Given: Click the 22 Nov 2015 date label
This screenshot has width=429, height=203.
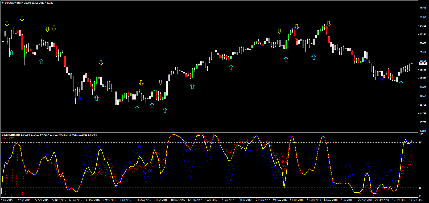Looking at the screenshot, I should pyautogui.click(x=59, y=200).
